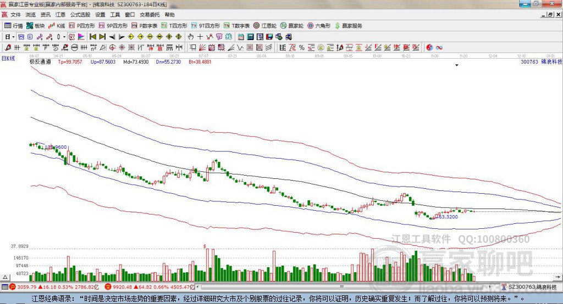The height and width of the screenshot is (304, 563).
Task: Open the 六角形 tool
Action: 319,26
